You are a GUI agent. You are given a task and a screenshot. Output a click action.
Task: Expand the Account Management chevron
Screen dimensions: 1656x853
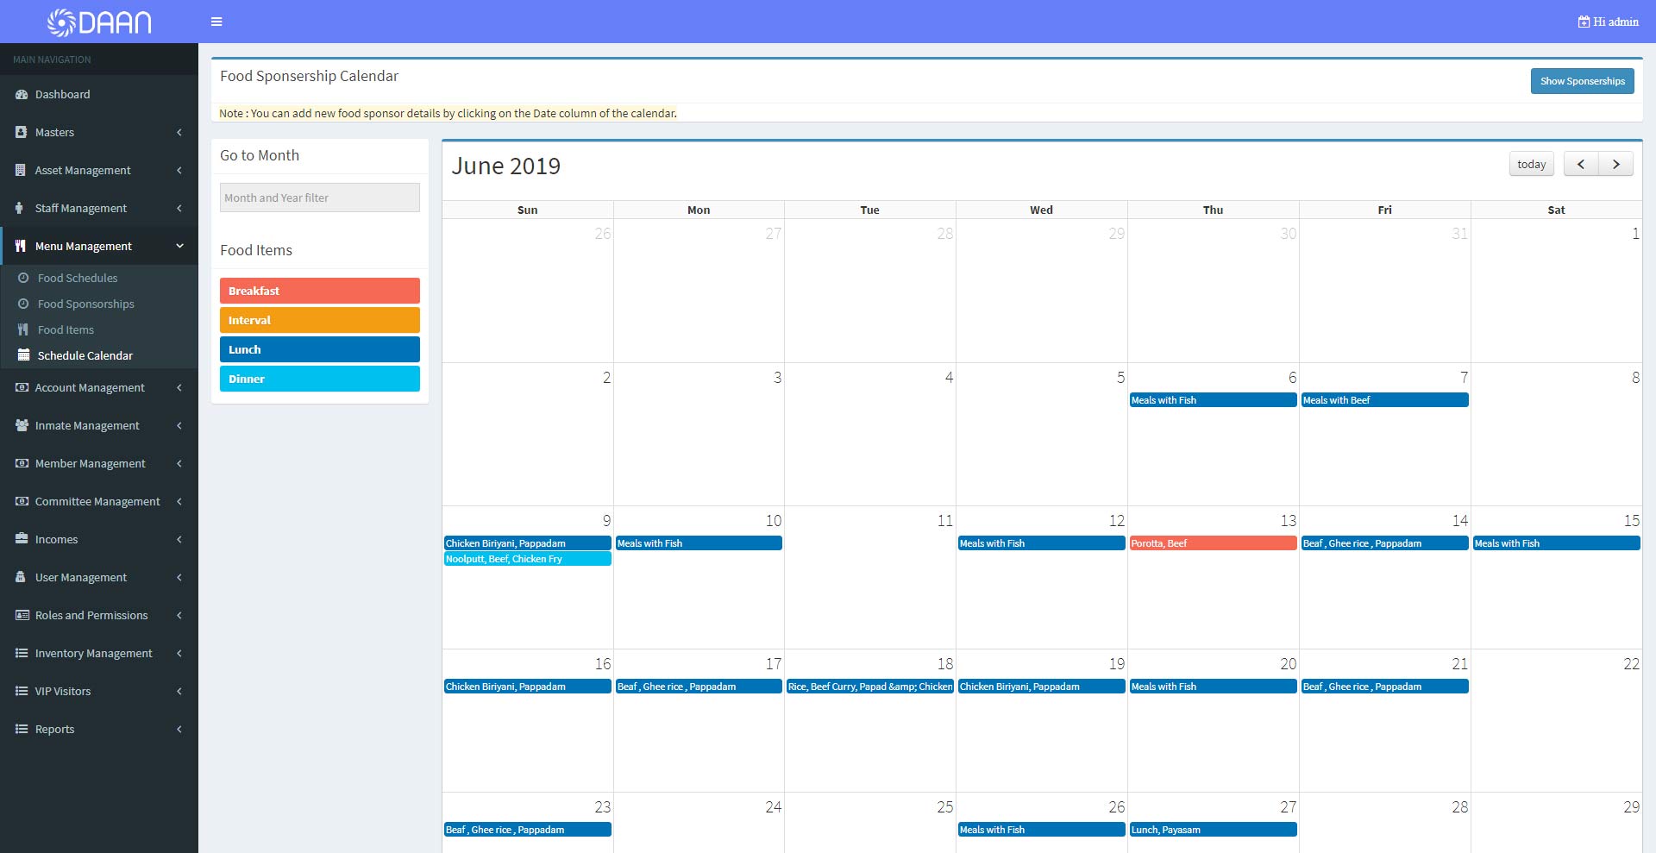click(179, 387)
